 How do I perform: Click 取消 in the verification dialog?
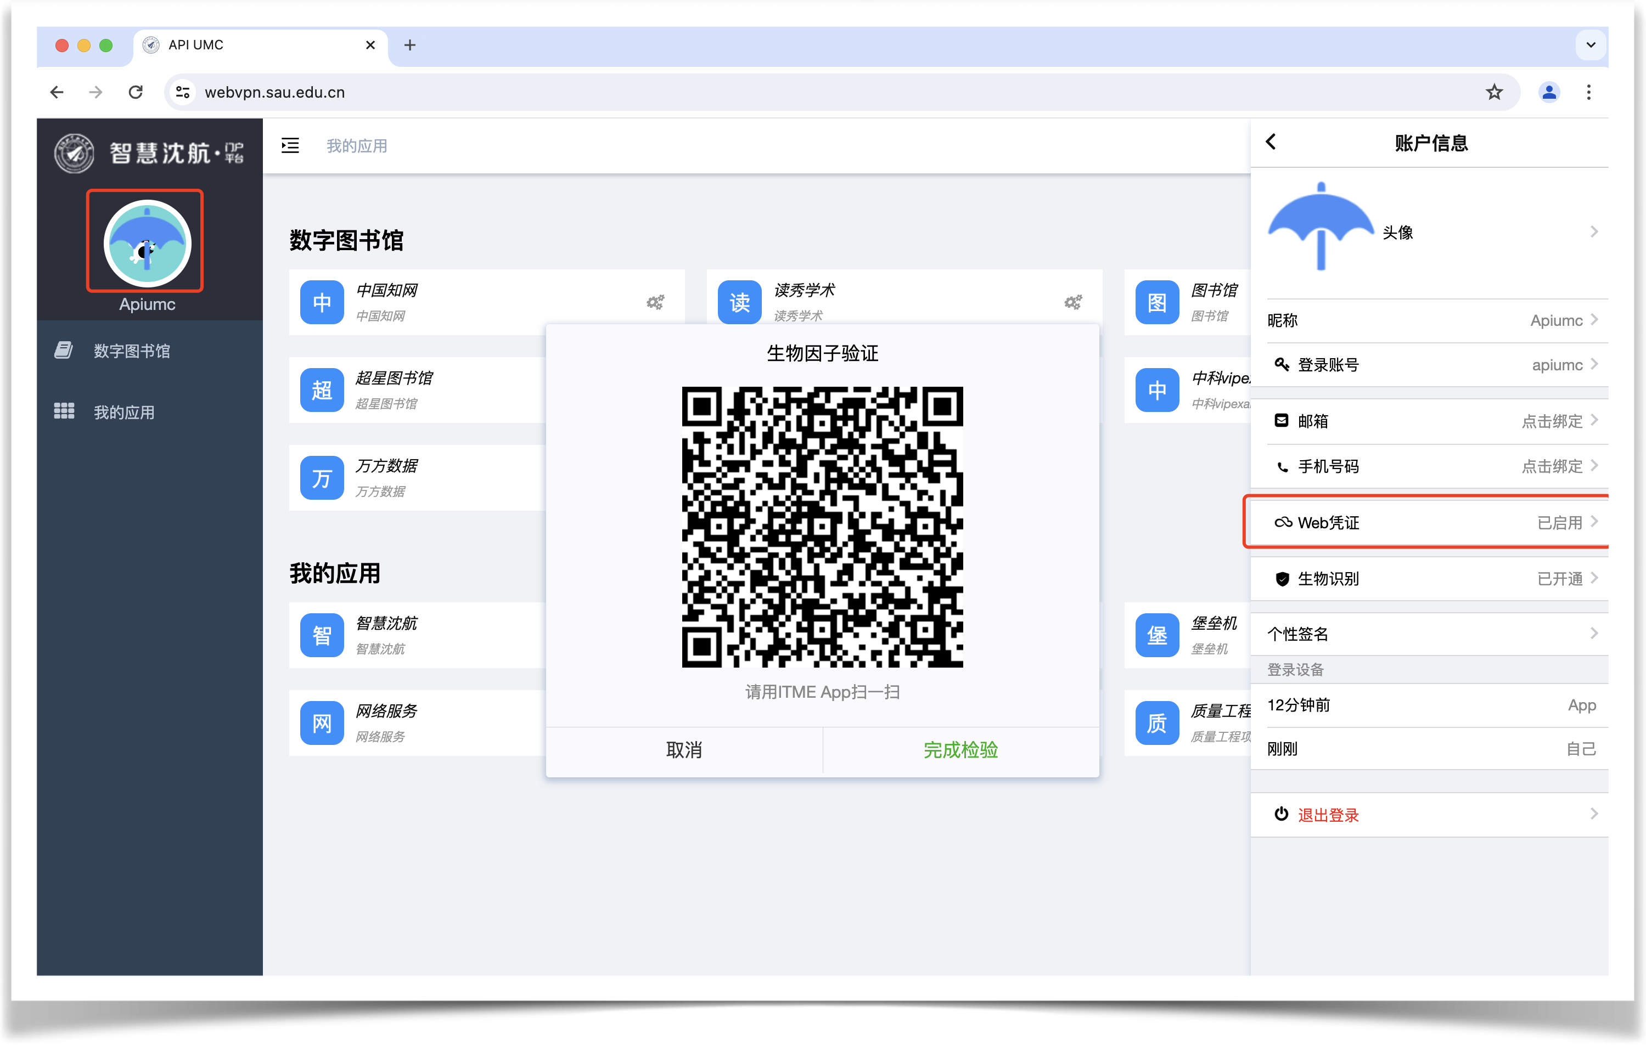click(683, 750)
